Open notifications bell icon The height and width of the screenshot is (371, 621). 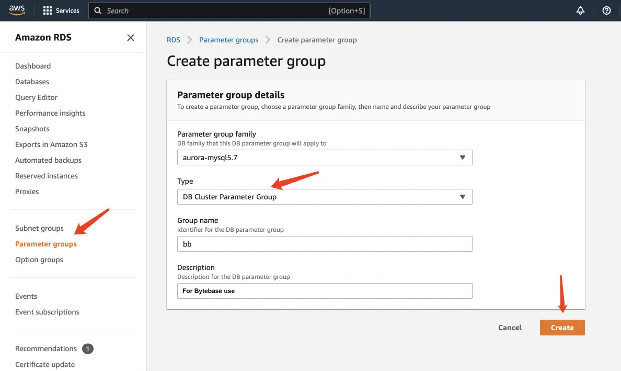(580, 10)
